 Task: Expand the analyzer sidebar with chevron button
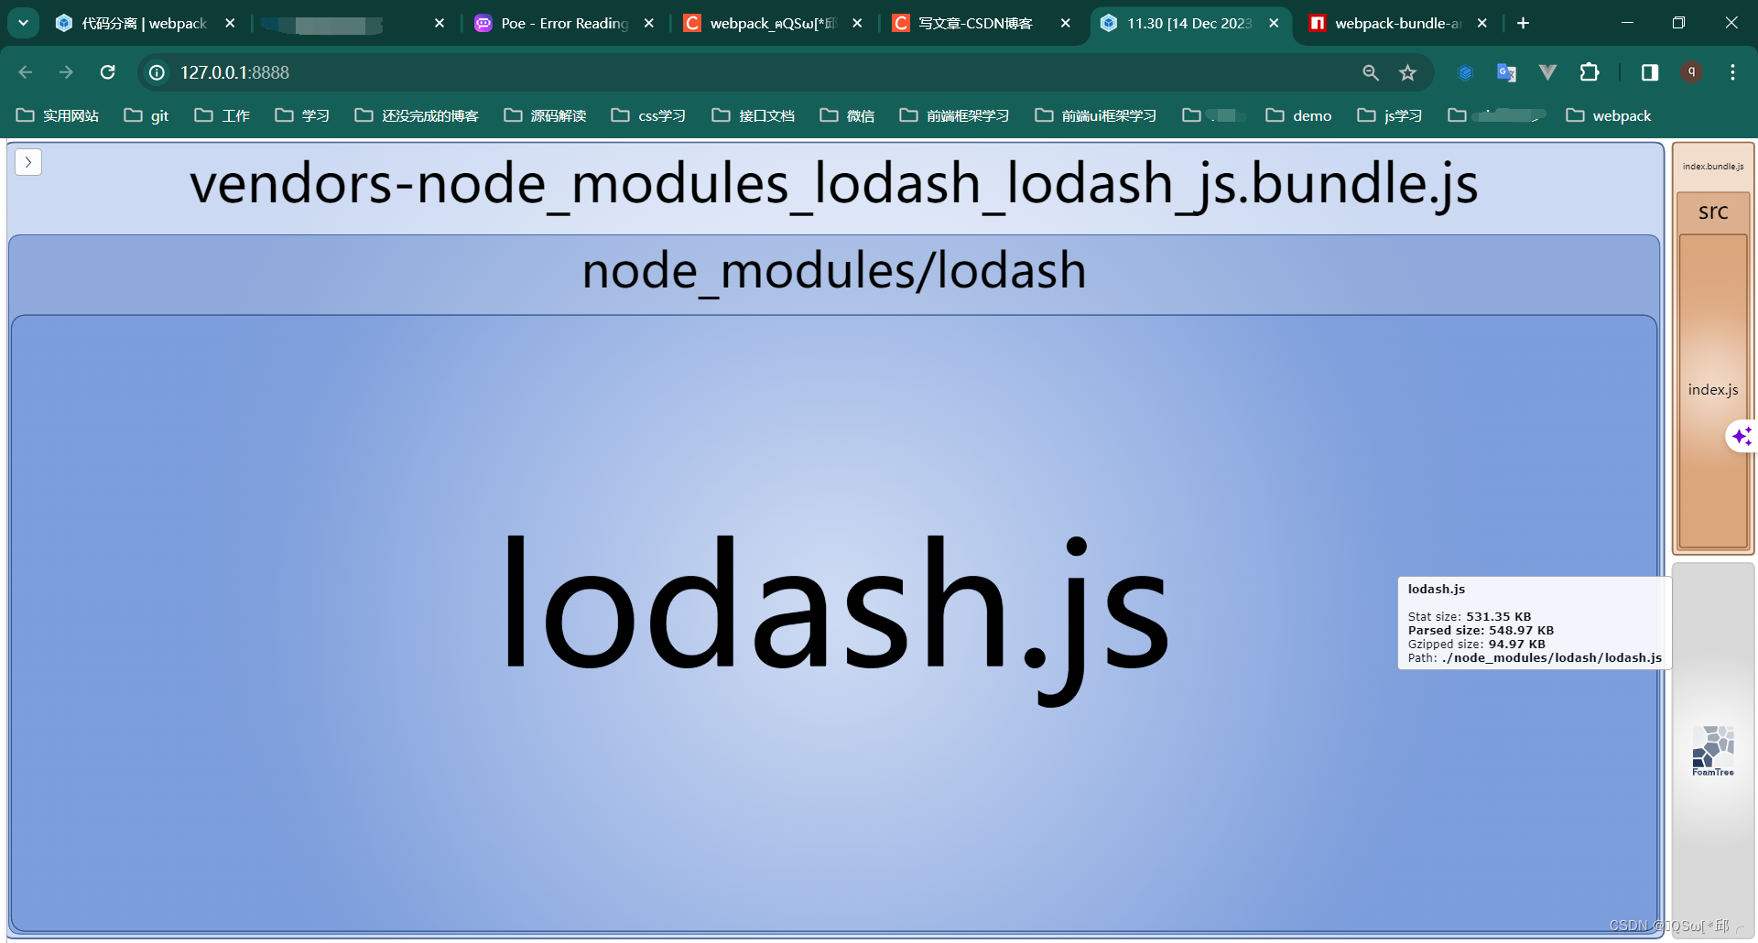click(x=28, y=162)
